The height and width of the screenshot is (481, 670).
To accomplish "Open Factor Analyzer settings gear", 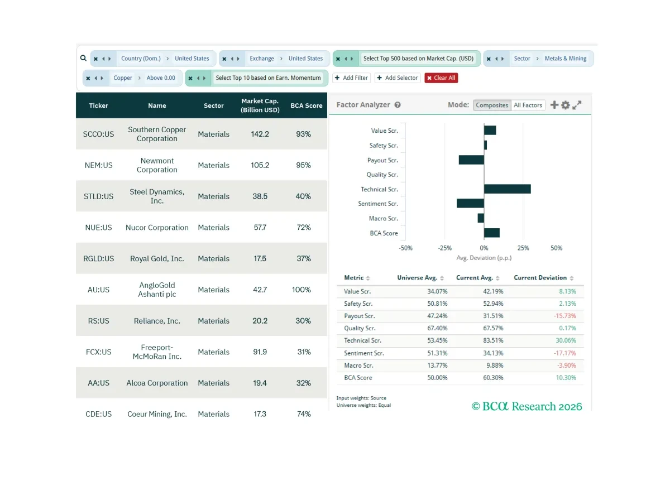I will (566, 105).
